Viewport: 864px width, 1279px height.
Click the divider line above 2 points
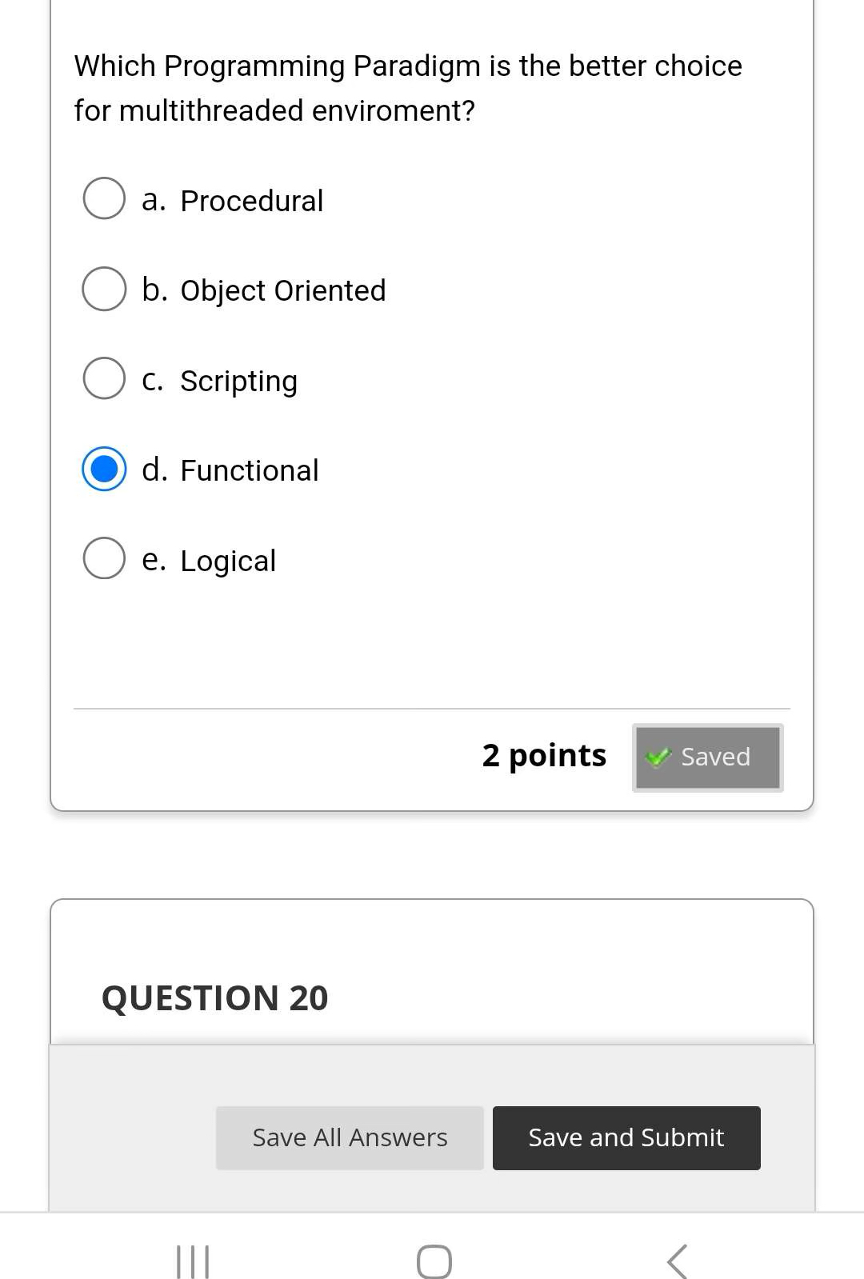[x=432, y=708]
